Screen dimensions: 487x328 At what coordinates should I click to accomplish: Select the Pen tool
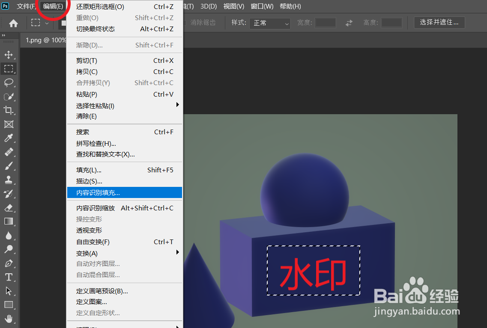(9, 263)
